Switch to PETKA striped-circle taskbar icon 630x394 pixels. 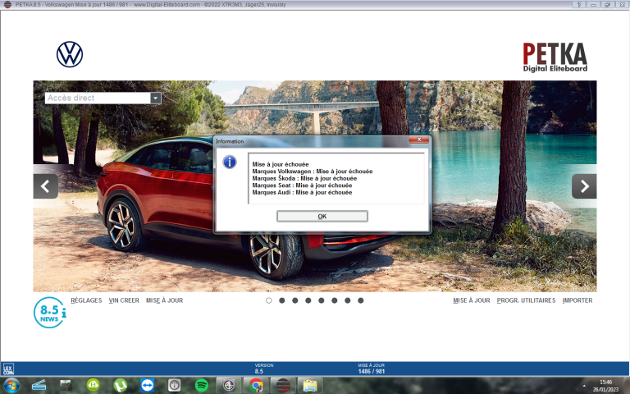[x=283, y=385]
